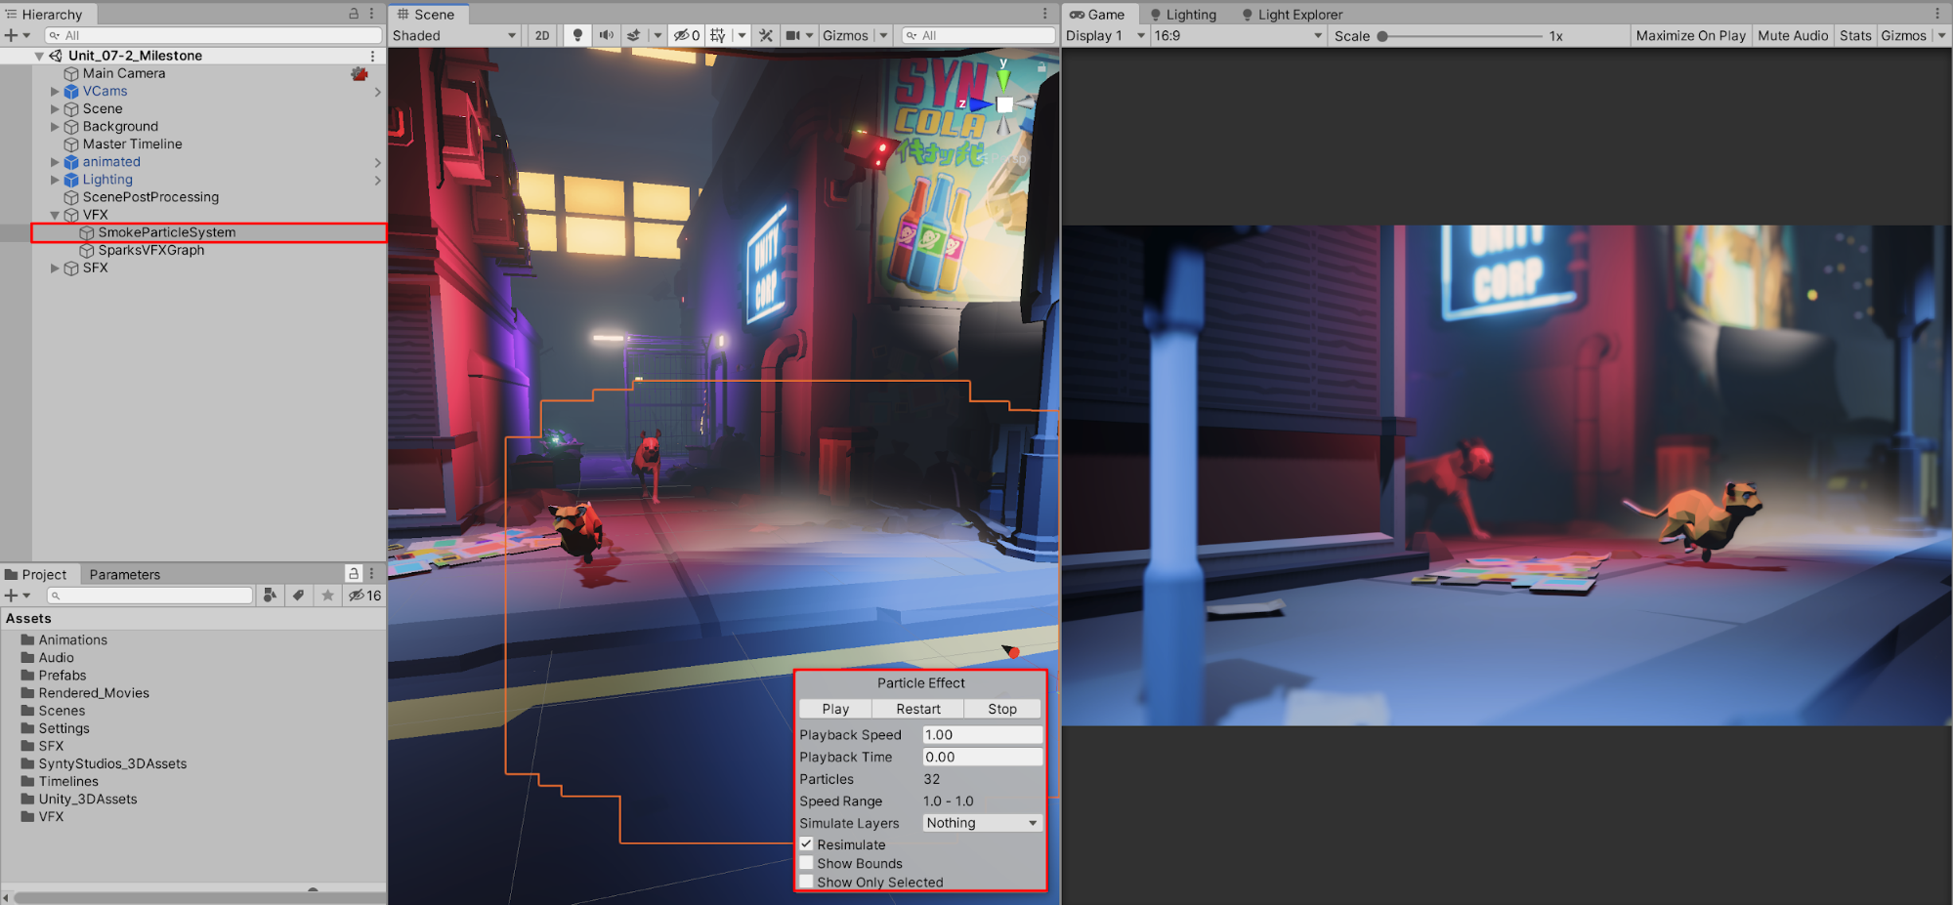The height and width of the screenshot is (905, 1953).
Task: Lock the Project panel with padlock icon
Action: pyautogui.click(x=354, y=574)
